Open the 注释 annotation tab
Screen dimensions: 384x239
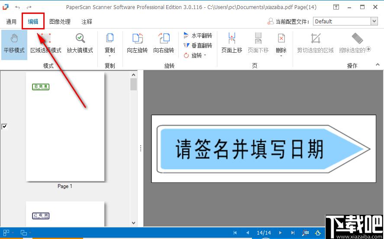tap(87, 22)
